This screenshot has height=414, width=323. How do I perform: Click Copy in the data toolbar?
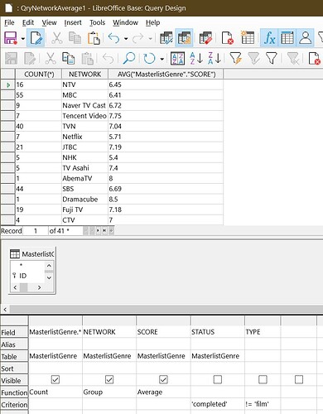coord(68,58)
